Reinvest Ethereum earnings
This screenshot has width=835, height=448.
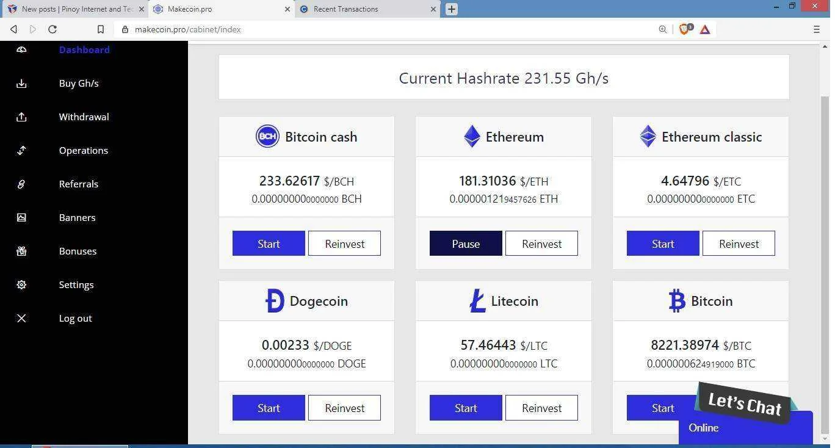(x=541, y=244)
